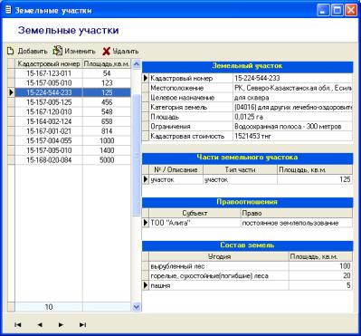Image resolution: width=361 pixels, height=336 pixels.
Task: Click the list vertical scrollbar thumb
Action: pyautogui.click(x=137, y=155)
